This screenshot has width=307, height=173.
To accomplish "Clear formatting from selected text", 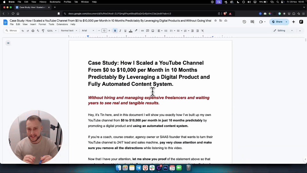I will point(203,31).
